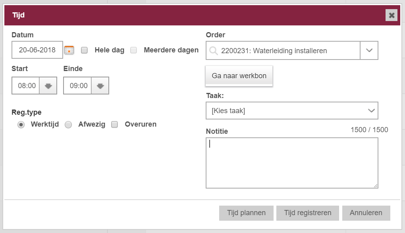Click the Tijd title text in header
The width and height of the screenshot is (405, 233).
[x=19, y=15]
